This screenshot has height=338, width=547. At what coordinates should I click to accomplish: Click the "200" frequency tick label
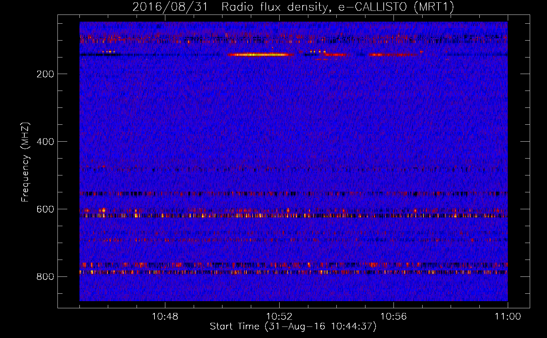(x=45, y=74)
